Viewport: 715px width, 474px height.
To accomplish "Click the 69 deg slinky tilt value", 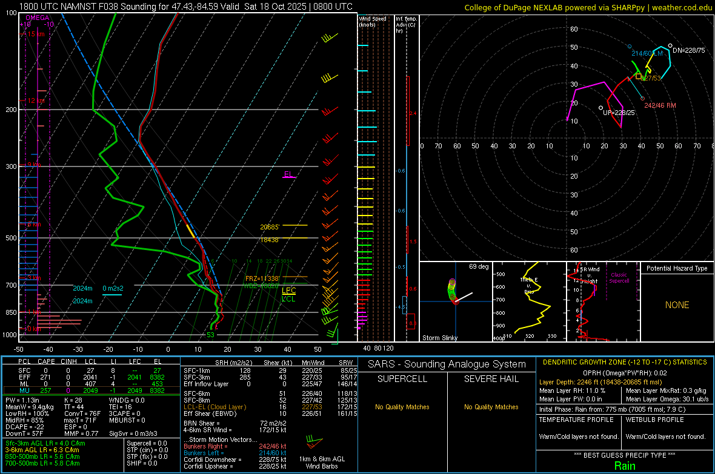I will (x=478, y=266).
